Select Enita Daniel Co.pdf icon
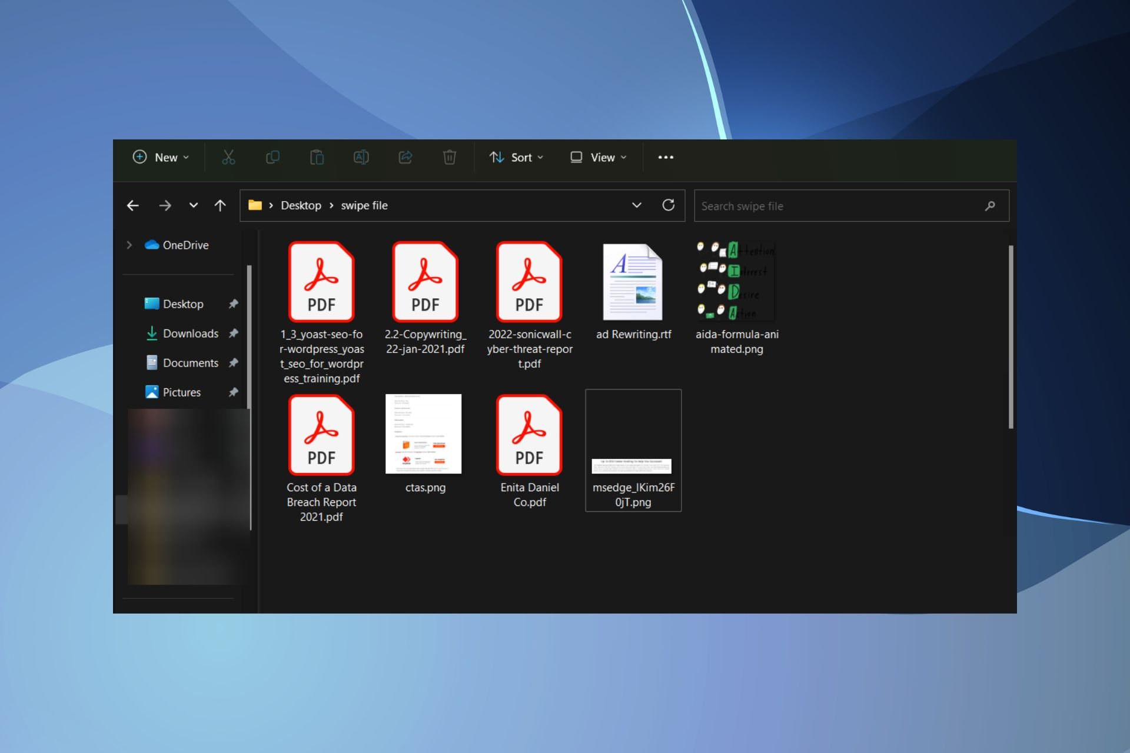 [x=529, y=434]
